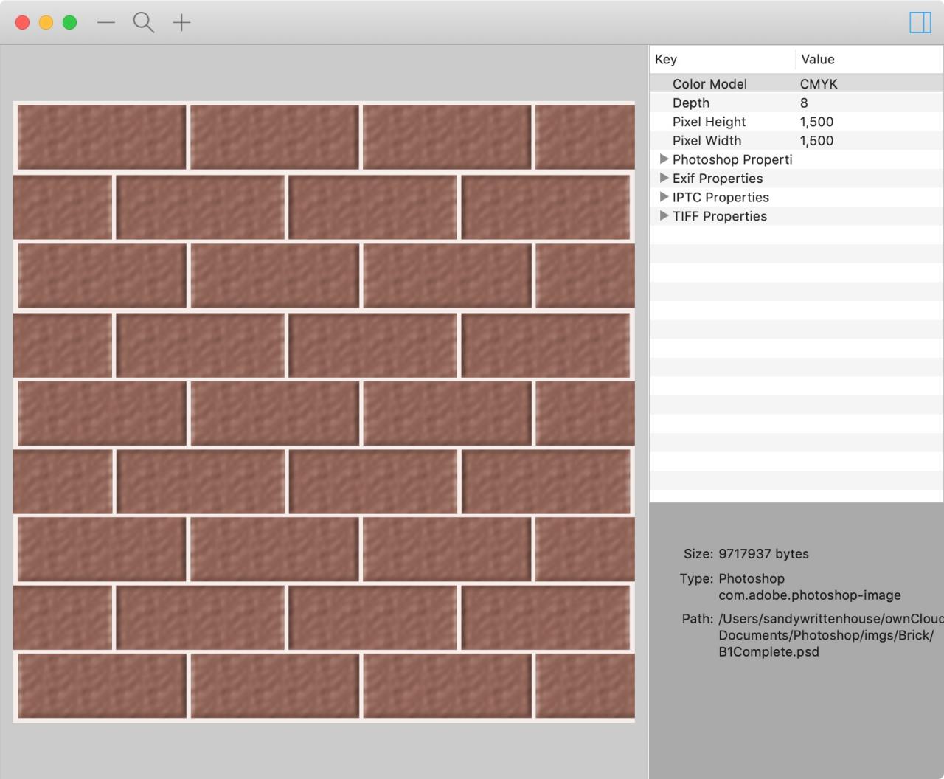
Task: Click the Depth value 8
Action: coord(804,103)
